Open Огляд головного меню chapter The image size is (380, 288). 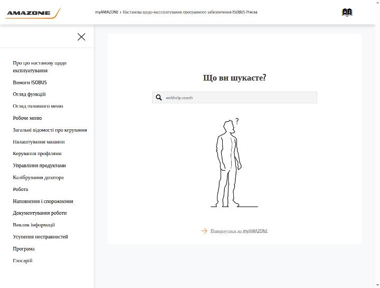click(38, 106)
